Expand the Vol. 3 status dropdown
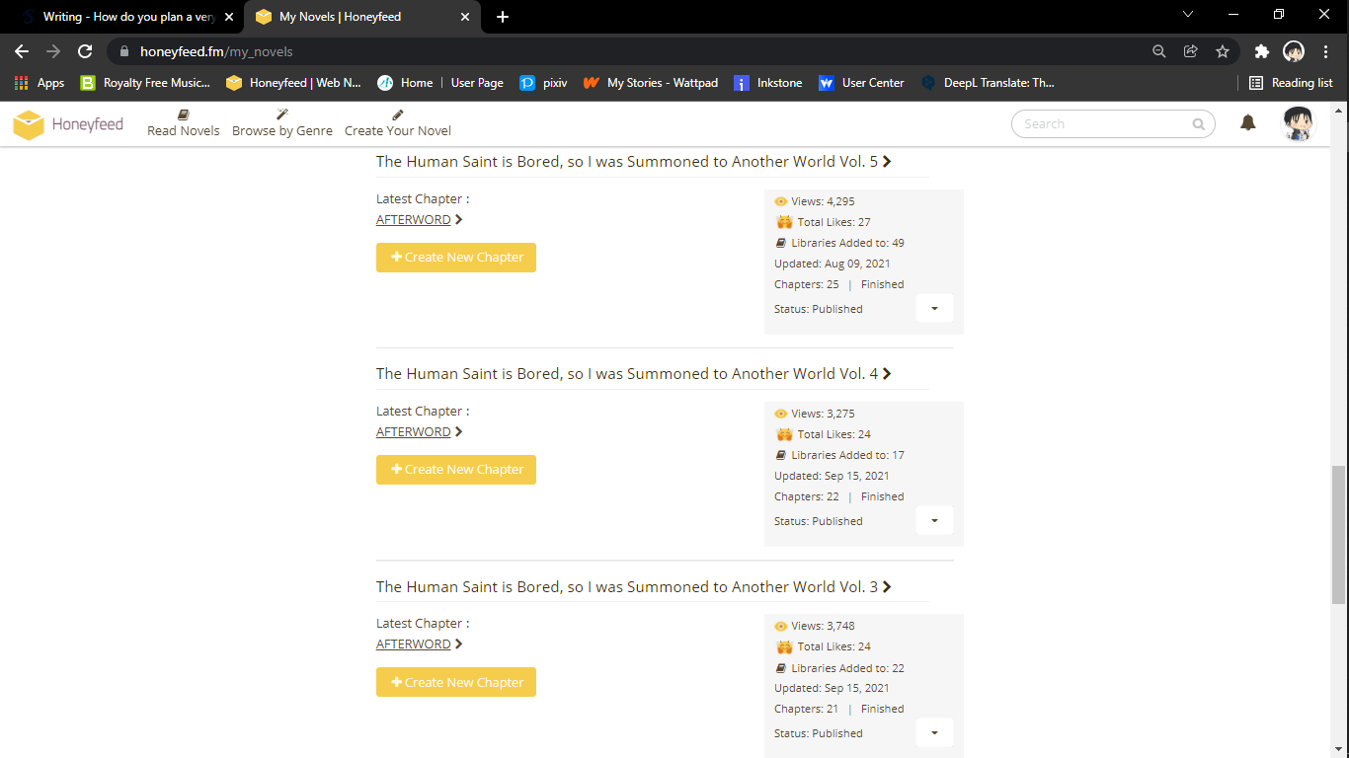The height and width of the screenshot is (758, 1349). 934,732
